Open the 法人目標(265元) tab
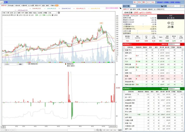Viewport: 185px width, 132px height. coord(159,9)
